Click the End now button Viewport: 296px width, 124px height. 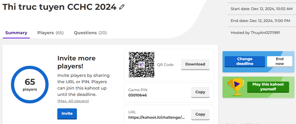280,61
